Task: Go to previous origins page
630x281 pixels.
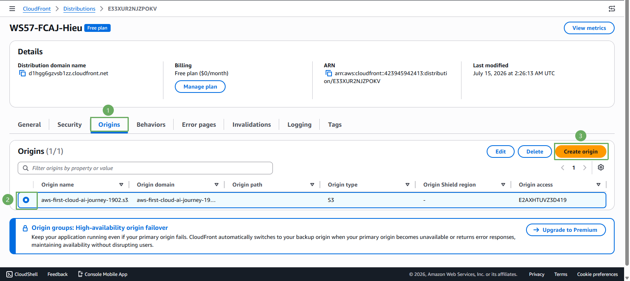Action: [x=563, y=168]
